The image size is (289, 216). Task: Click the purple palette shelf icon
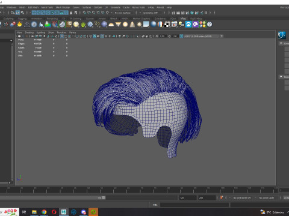tap(196, 25)
